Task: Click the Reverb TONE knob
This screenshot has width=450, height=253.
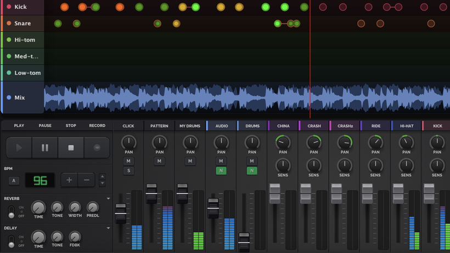Action: click(x=57, y=207)
